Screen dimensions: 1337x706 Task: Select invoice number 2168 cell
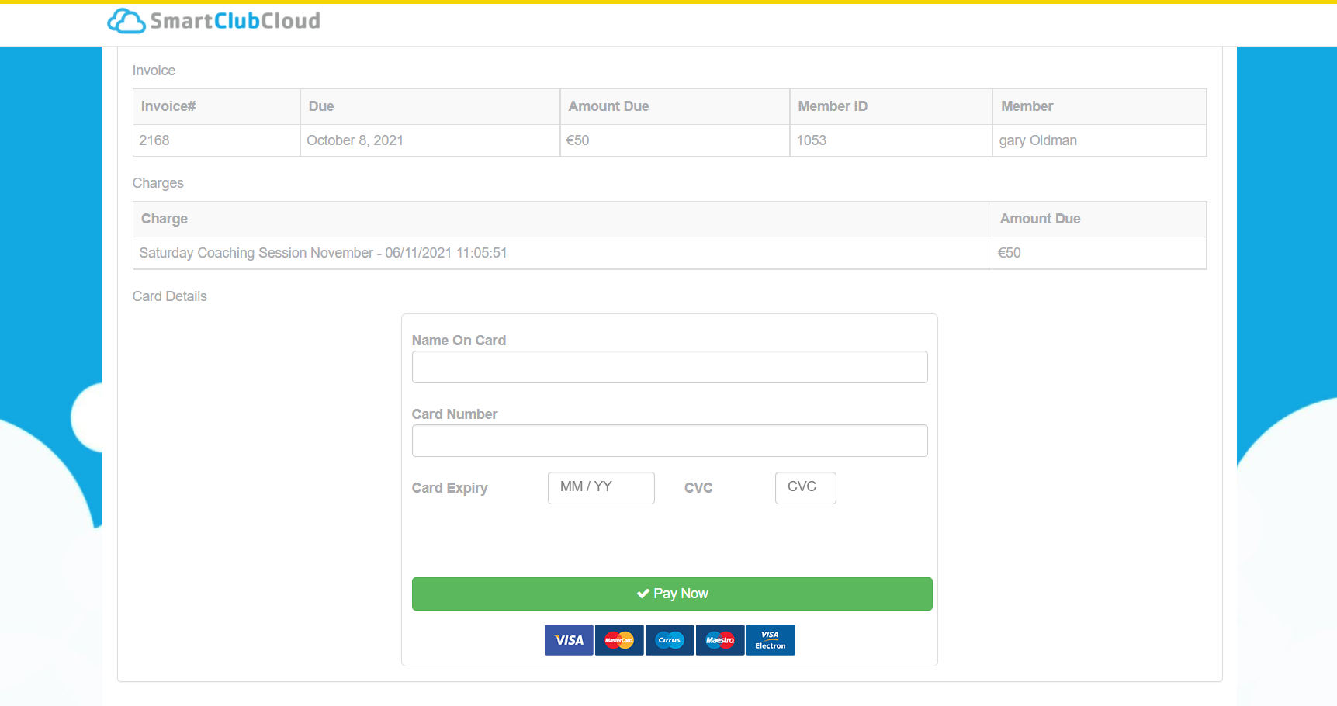[216, 140]
